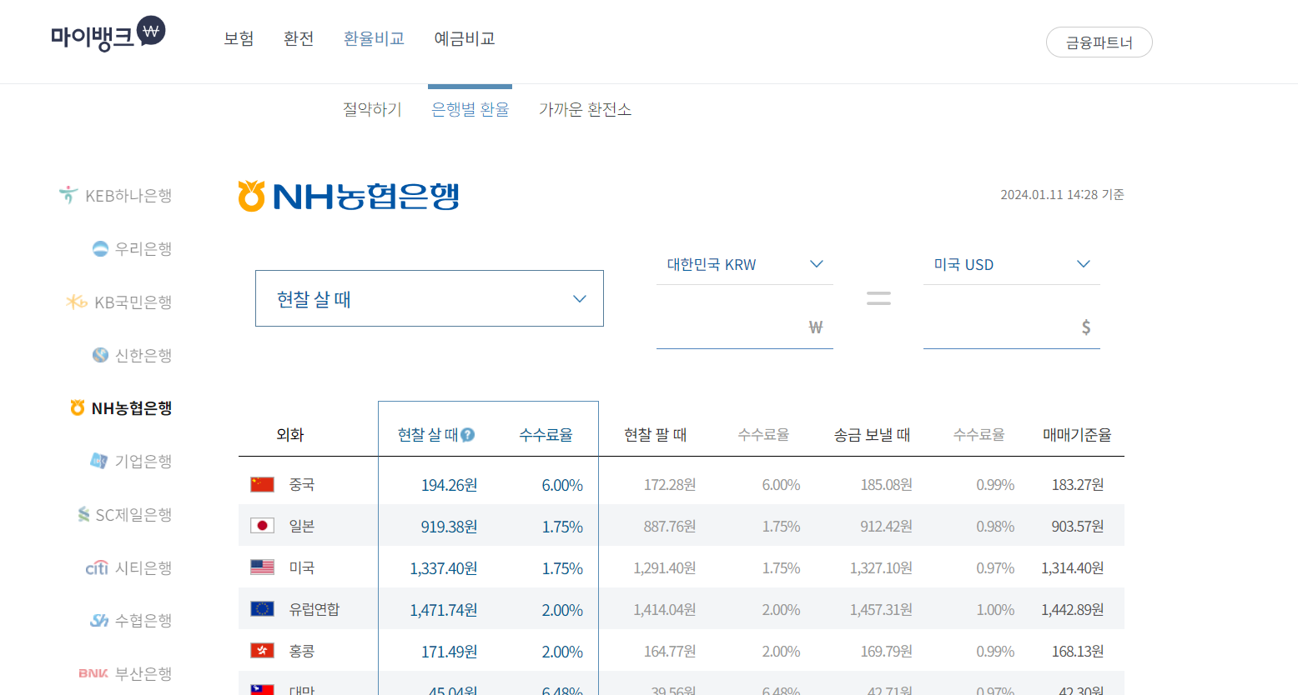Click the China flag icon
Screen dimensions: 1298x695
click(x=263, y=484)
